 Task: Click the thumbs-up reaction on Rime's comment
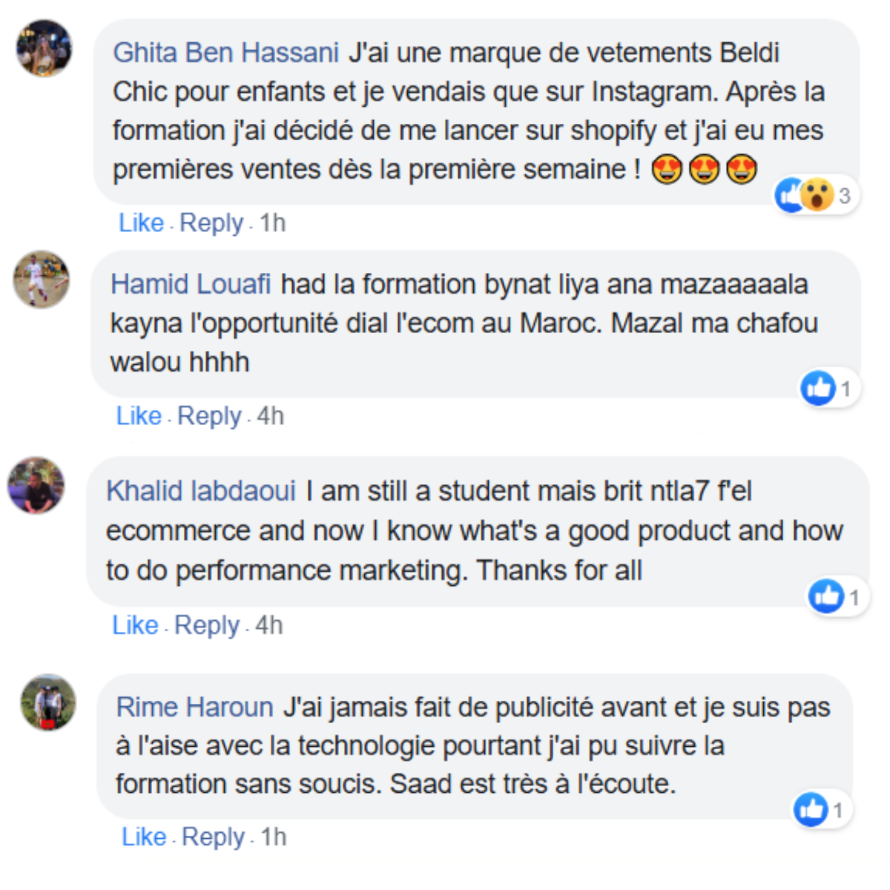(x=811, y=809)
